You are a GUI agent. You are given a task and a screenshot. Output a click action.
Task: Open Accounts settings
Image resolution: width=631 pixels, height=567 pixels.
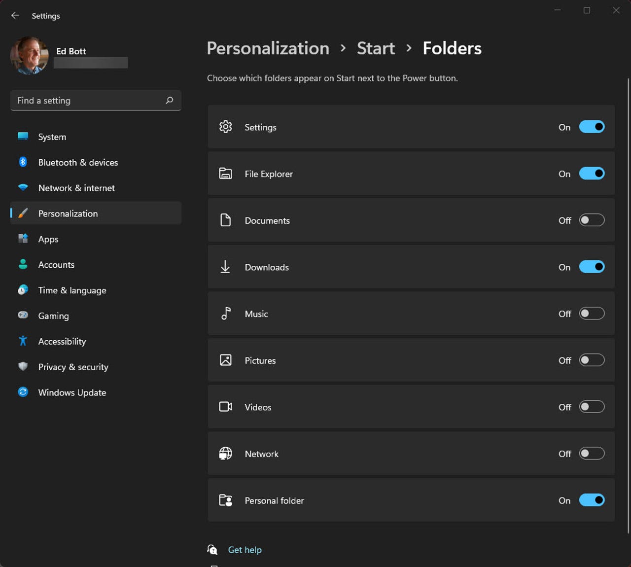point(96,265)
